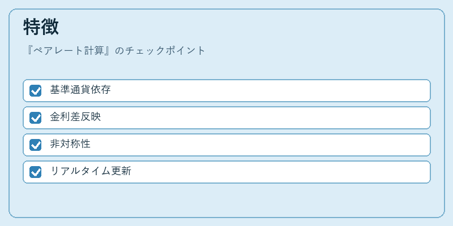
Task: Click the checkmark icon next to リアルタイム更新
Action: click(36, 172)
